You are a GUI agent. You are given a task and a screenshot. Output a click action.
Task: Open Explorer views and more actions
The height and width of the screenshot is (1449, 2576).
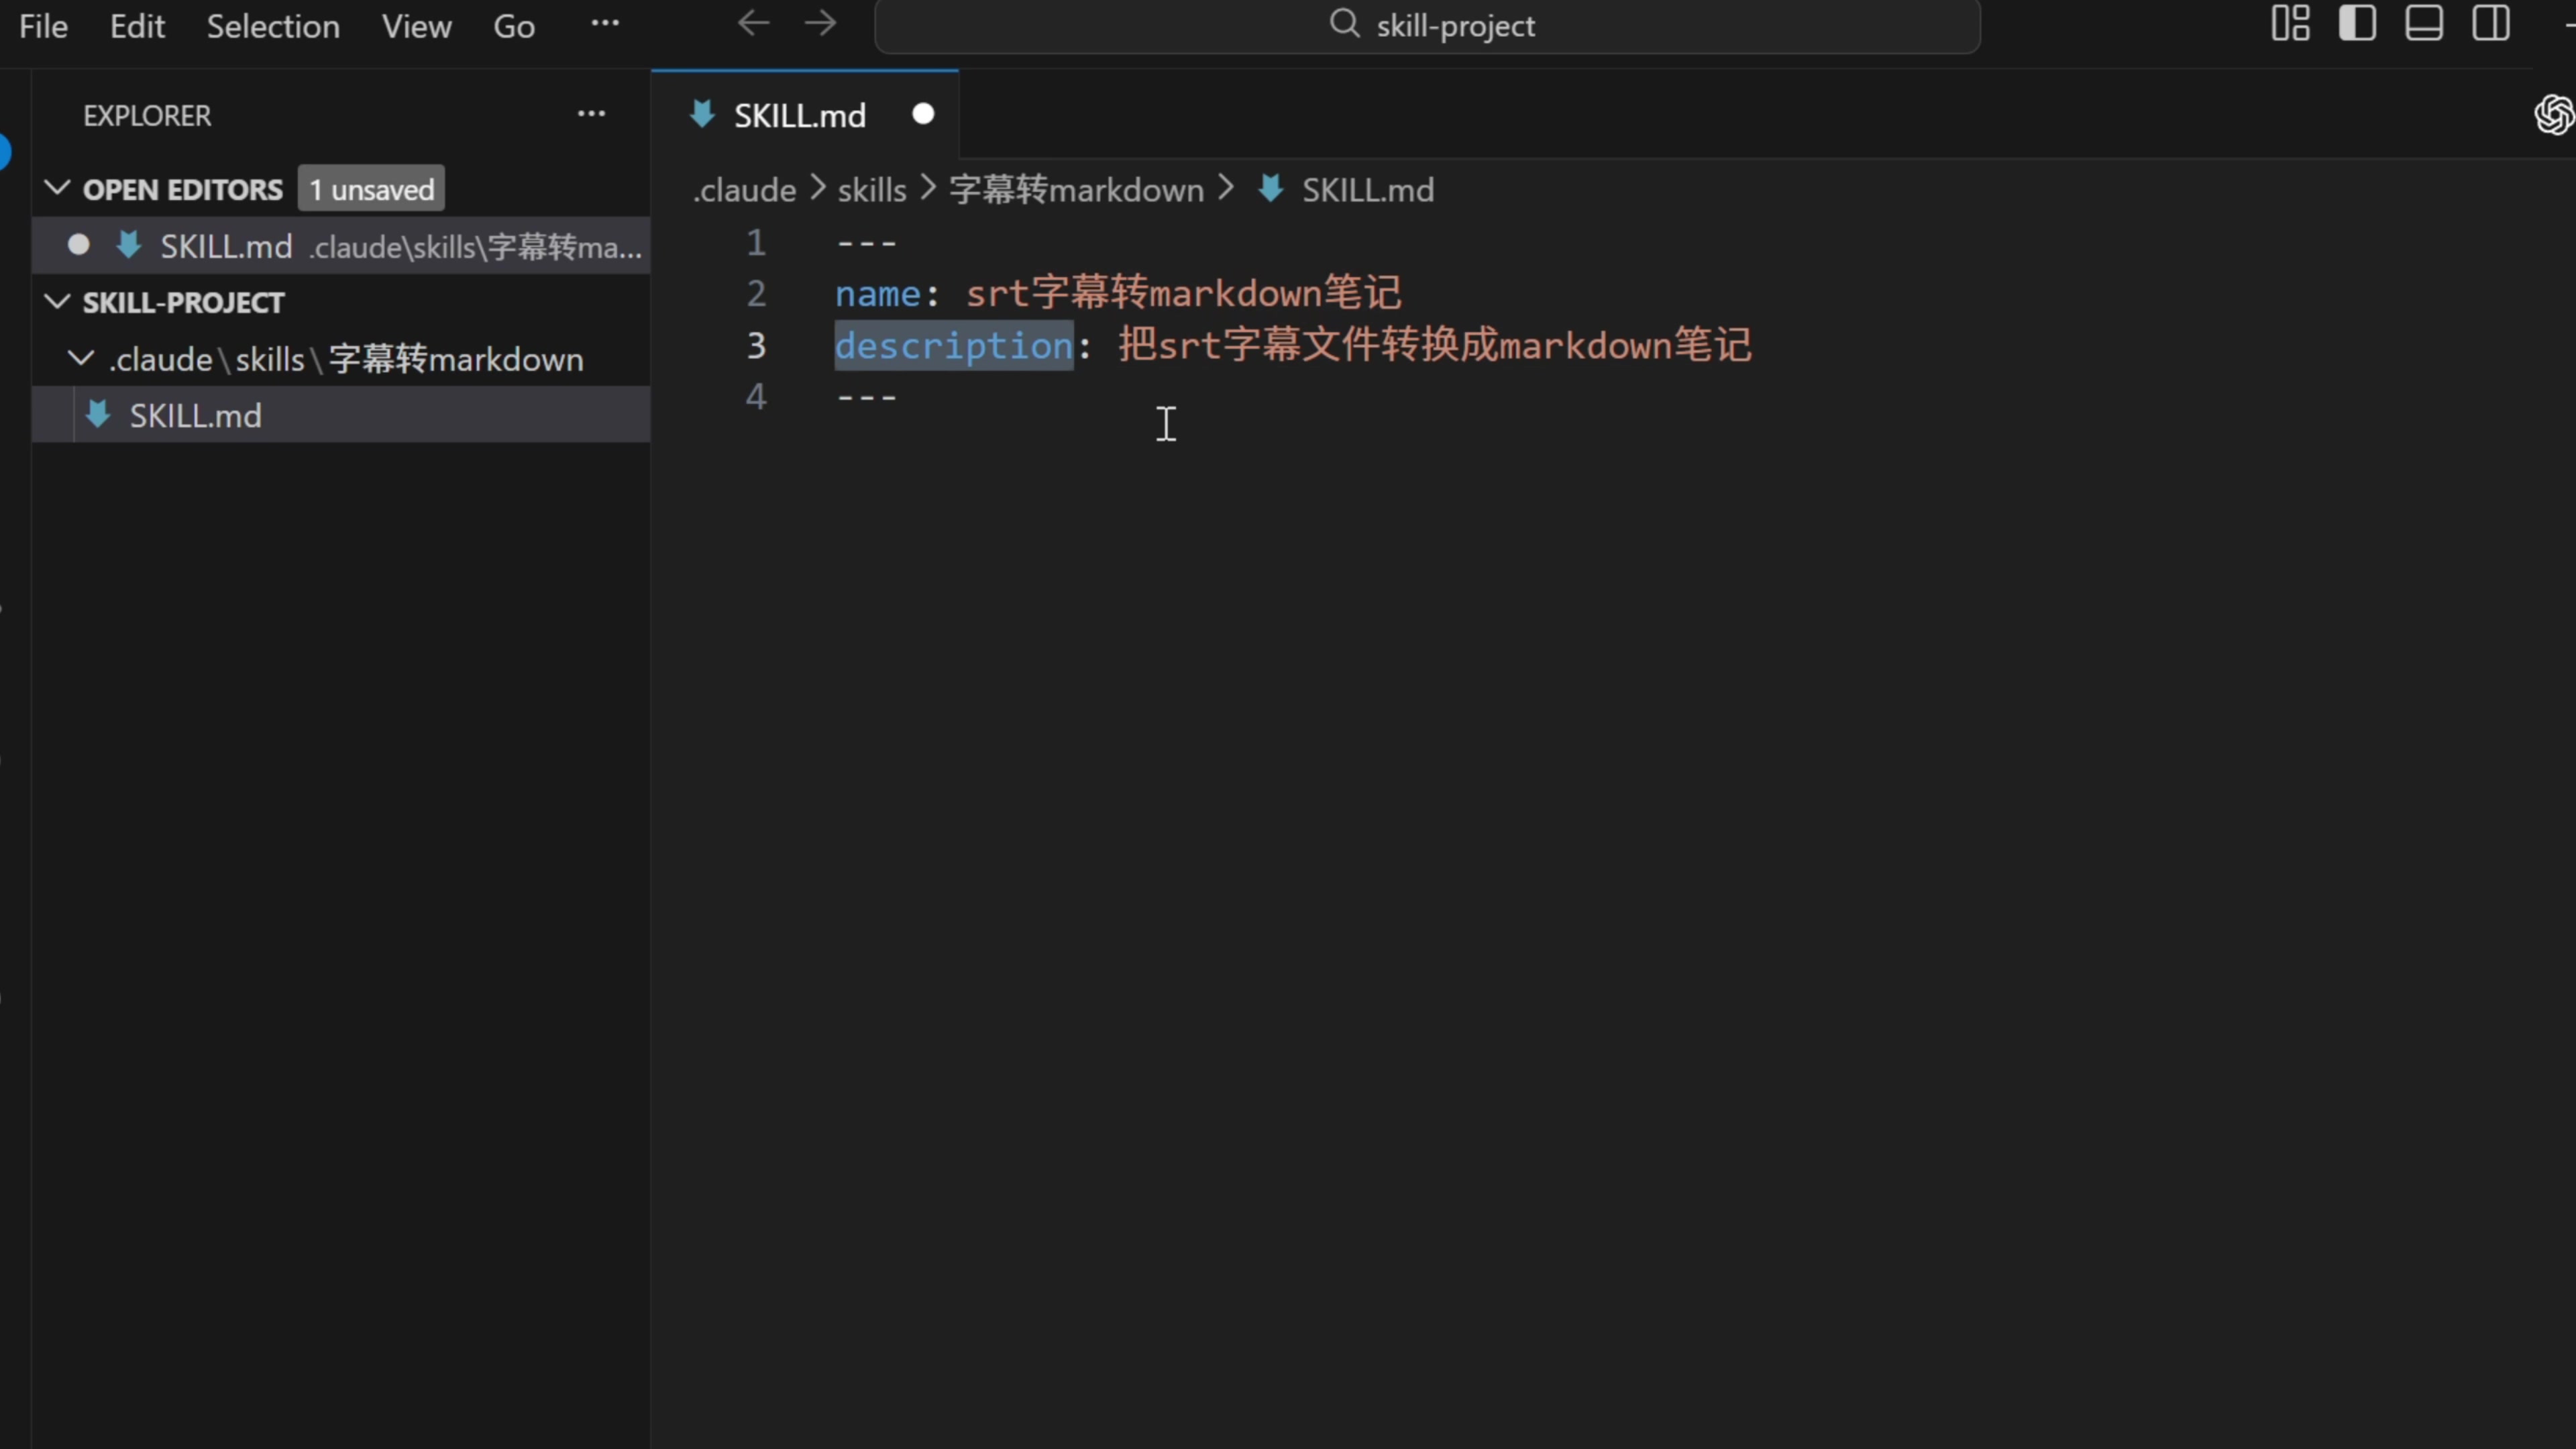point(591,114)
